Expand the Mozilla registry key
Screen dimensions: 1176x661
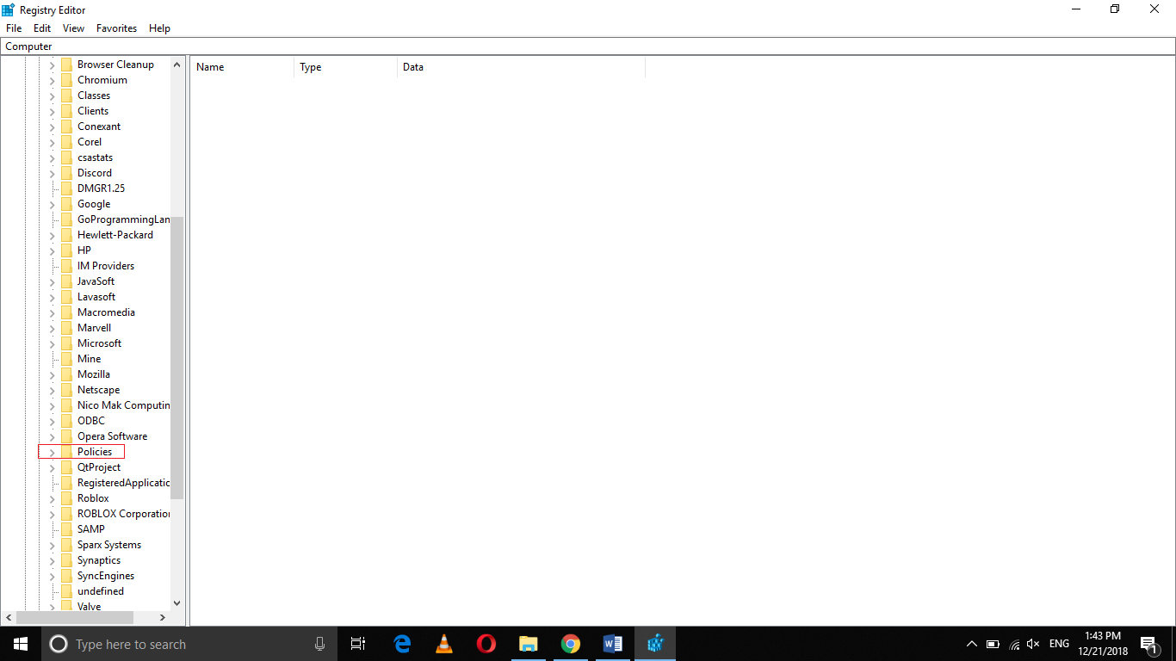click(51, 374)
